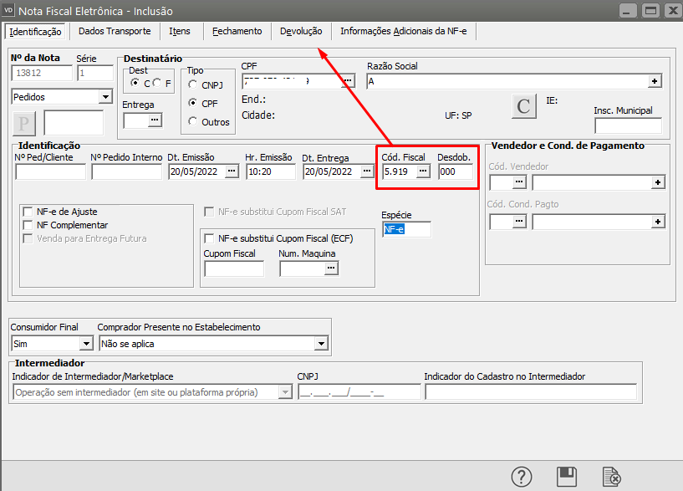Click the save floppy disk icon
The image size is (683, 491).
pyautogui.click(x=567, y=477)
